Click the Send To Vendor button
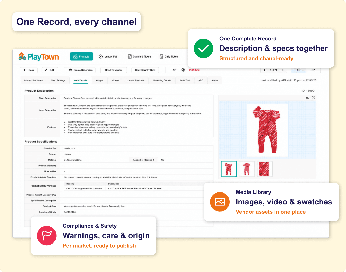The width and height of the screenshot is (346, 272). coord(114,70)
